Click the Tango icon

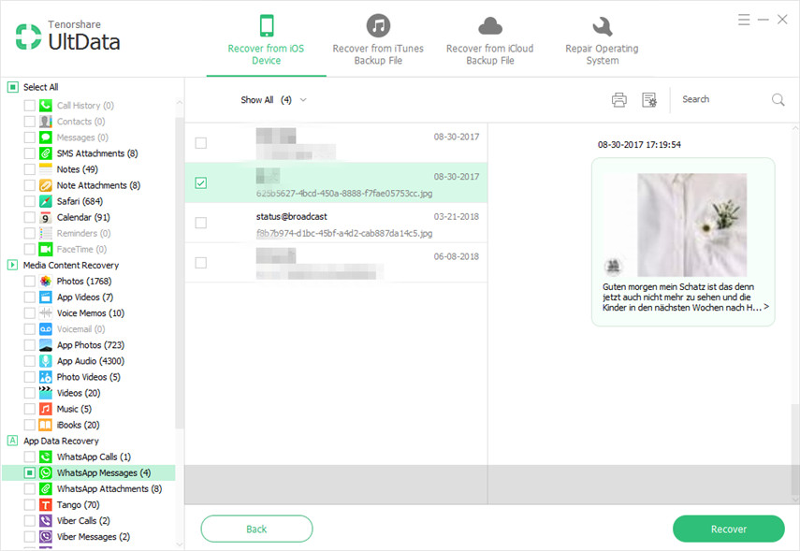(46, 505)
